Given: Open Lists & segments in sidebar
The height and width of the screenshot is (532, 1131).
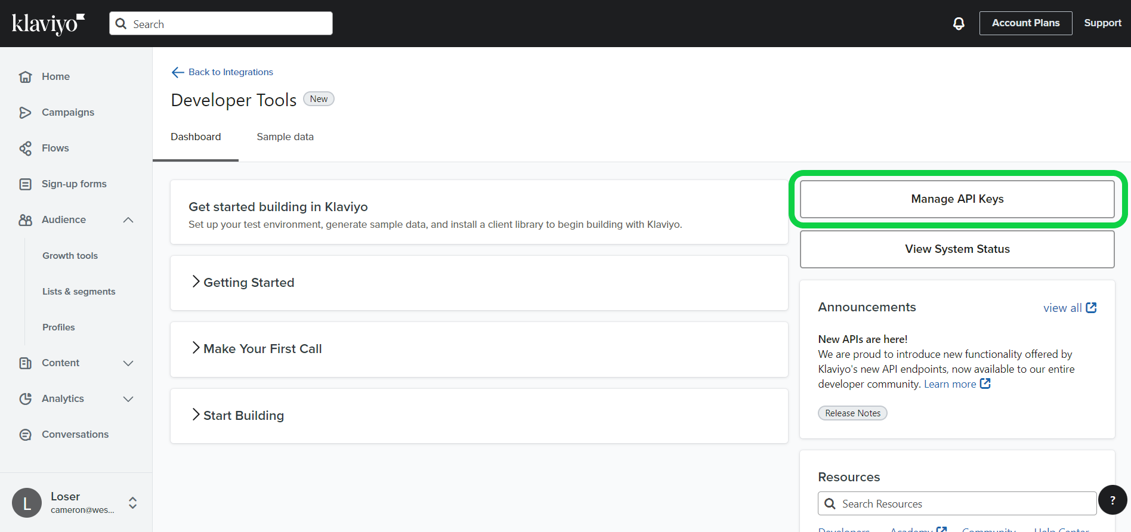Looking at the screenshot, I should click(x=79, y=291).
